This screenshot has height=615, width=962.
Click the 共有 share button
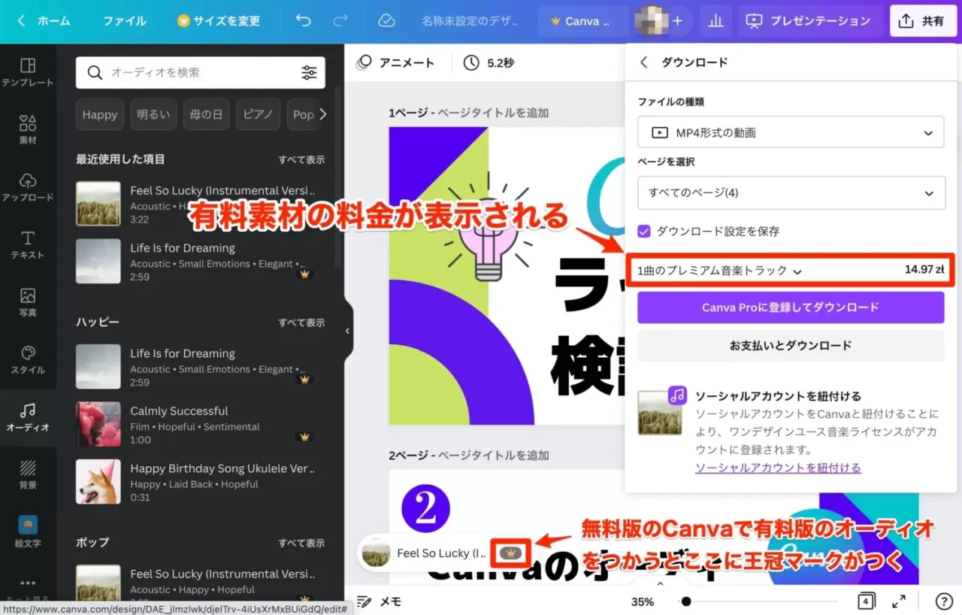click(922, 21)
